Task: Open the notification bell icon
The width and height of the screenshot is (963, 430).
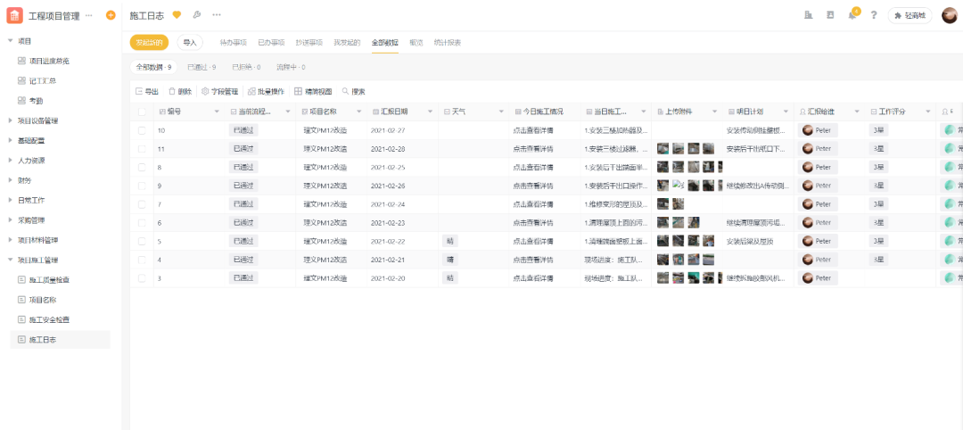Action: (x=852, y=15)
